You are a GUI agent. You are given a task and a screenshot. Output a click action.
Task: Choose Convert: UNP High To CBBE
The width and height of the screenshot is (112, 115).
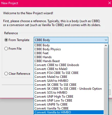(x=69, y=97)
